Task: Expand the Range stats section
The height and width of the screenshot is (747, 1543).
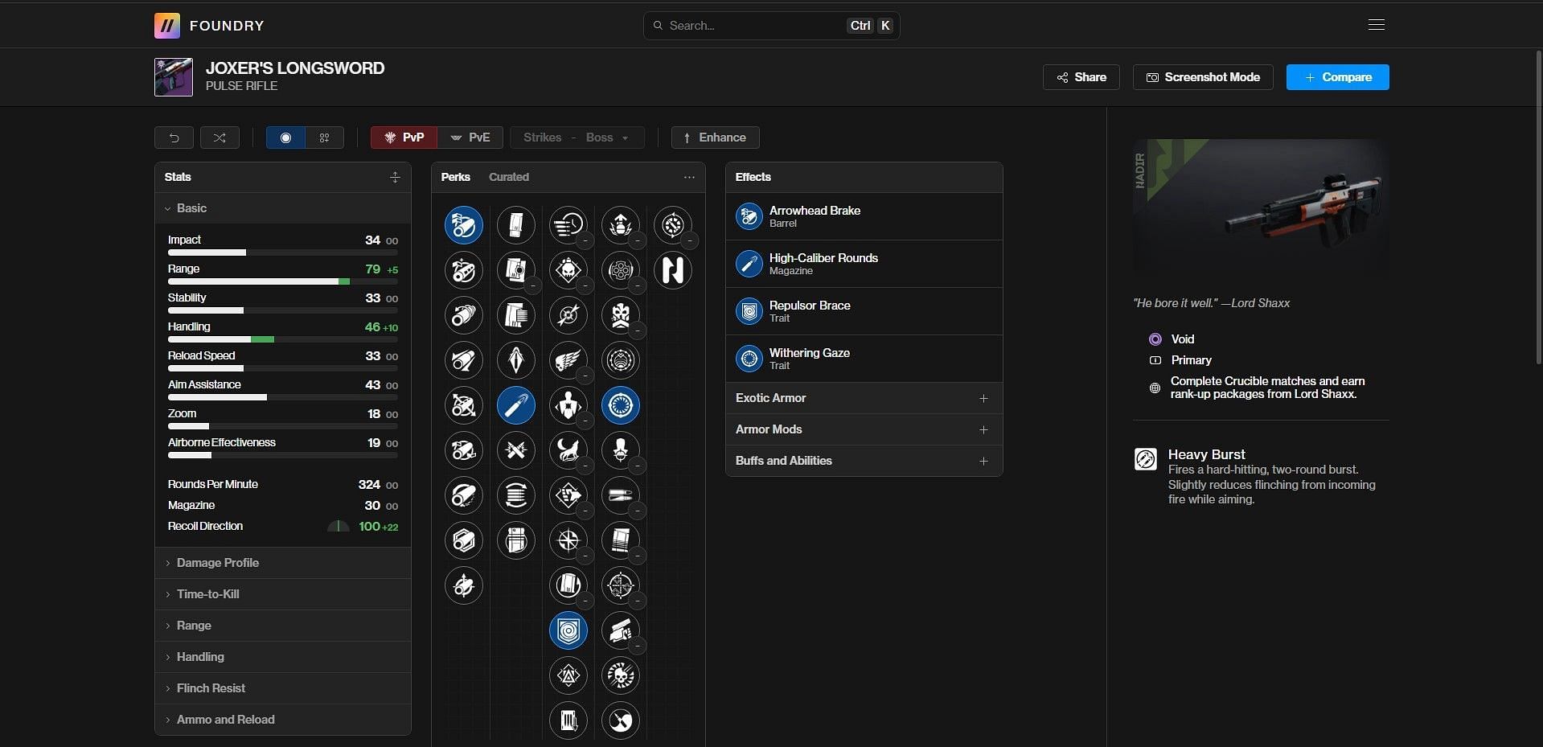Action: [283, 626]
